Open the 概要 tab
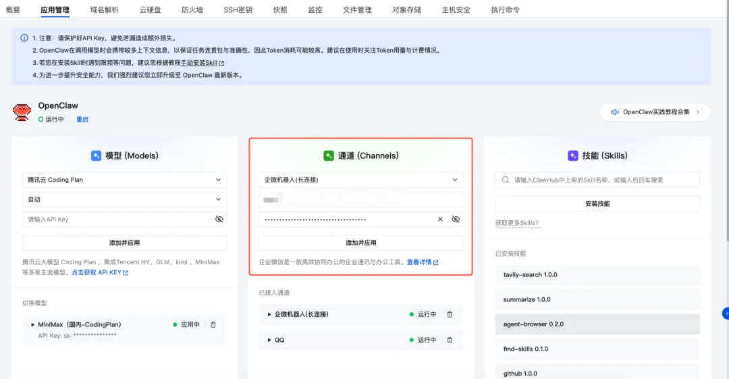Viewport: 729px width, 379px height. pyautogui.click(x=13, y=9)
